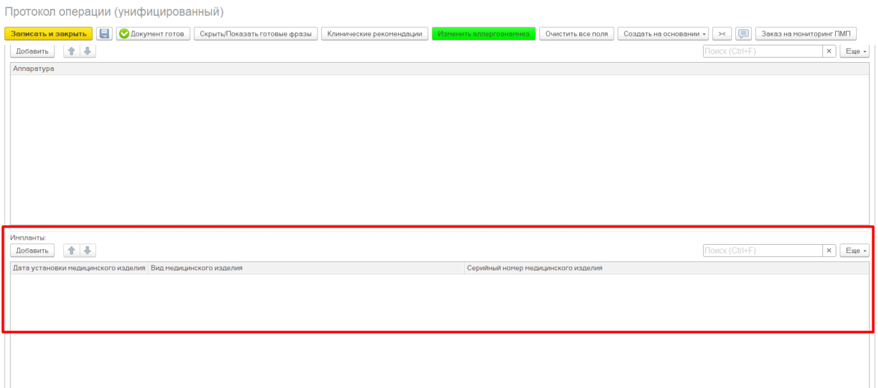Move Аппаратура row up with arrow
This screenshot has height=388, width=878.
(72, 51)
